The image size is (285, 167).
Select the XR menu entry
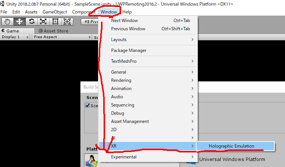148,146
